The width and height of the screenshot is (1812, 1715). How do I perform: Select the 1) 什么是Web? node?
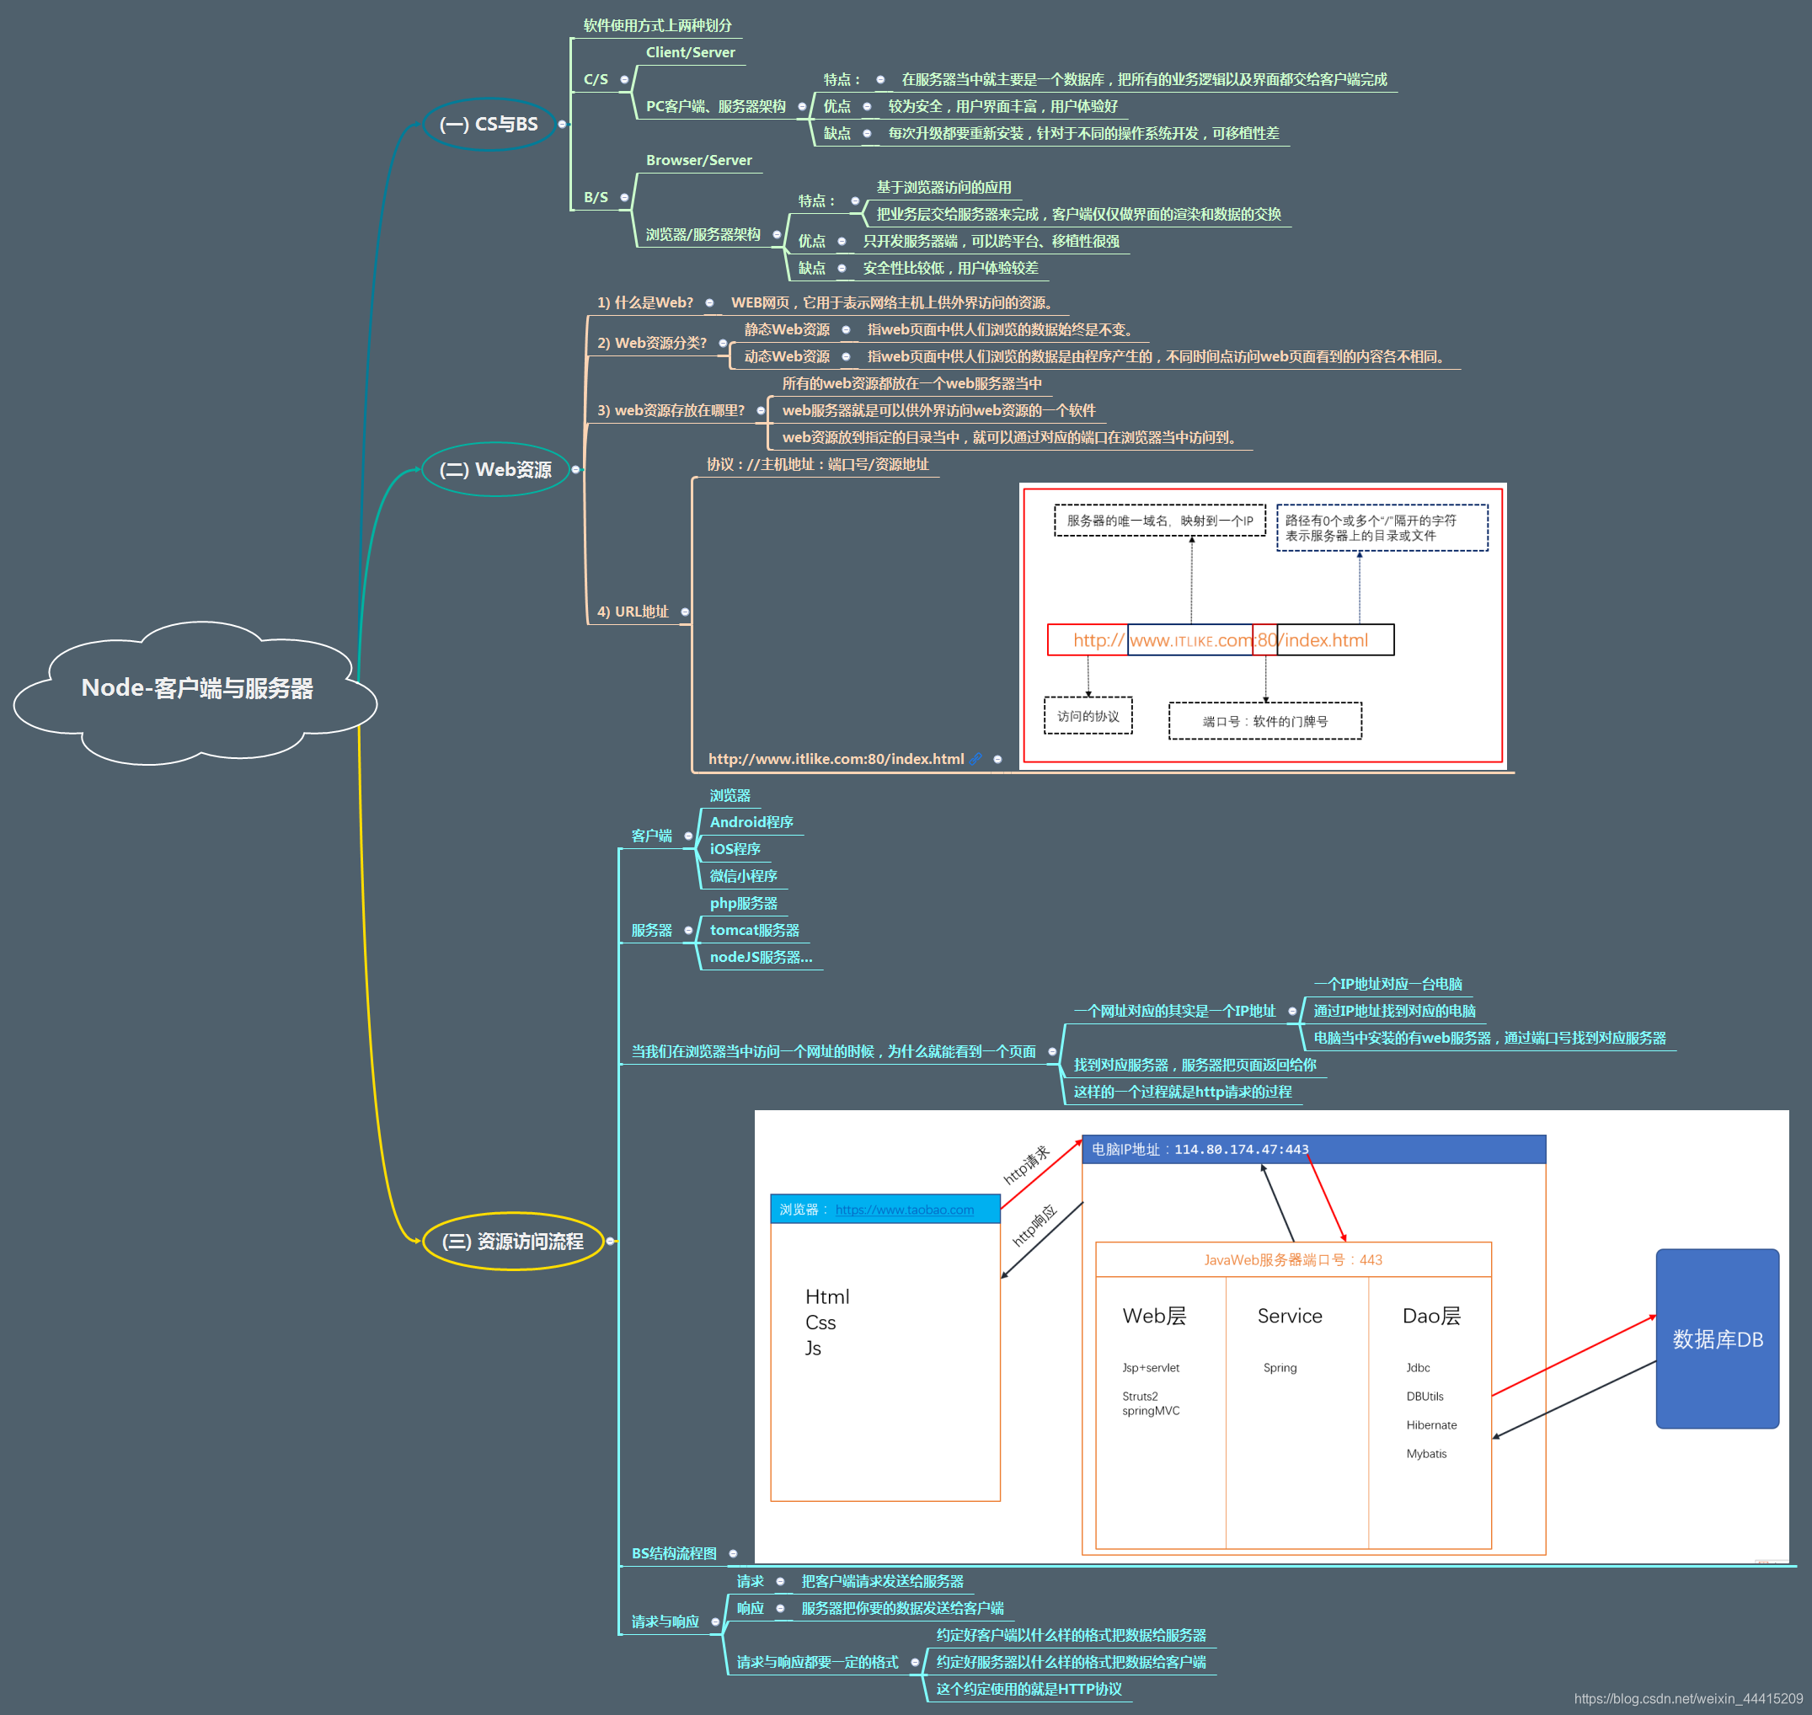[x=645, y=302]
